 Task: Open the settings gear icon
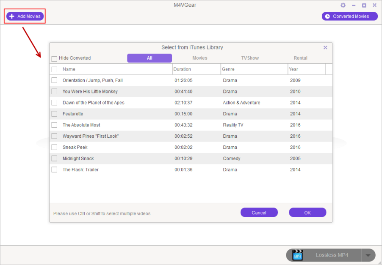tap(343, 5)
